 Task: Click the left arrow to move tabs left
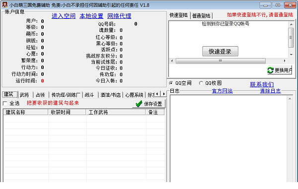(157, 94)
